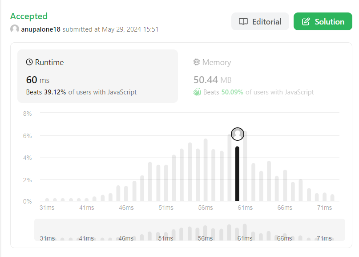Click the Memory chip icon

(x=197, y=62)
